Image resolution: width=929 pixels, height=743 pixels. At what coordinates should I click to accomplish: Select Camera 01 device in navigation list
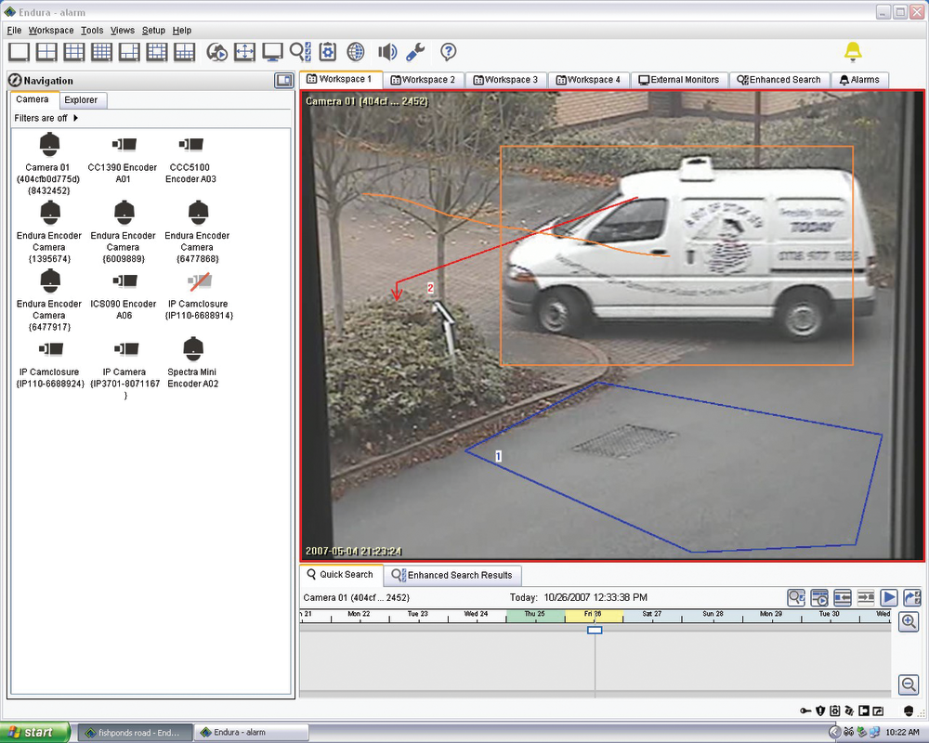[48, 145]
